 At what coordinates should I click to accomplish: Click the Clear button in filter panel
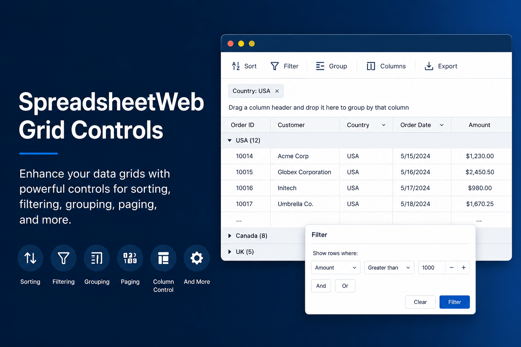pyautogui.click(x=420, y=302)
